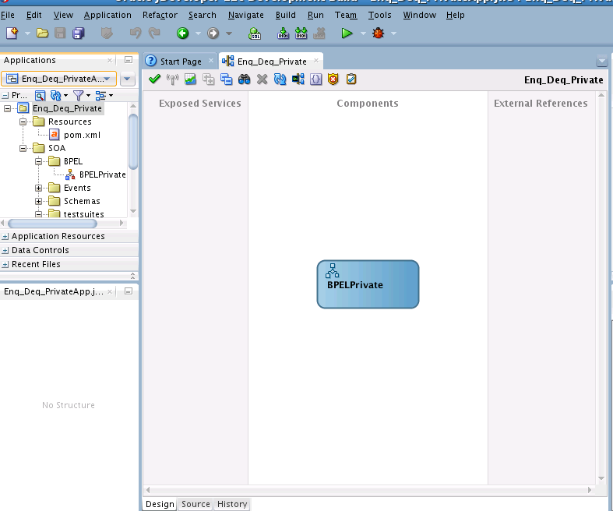Click the green Back navigation arrow
The width and height of the screenshot is (613, 511).
click(x=182, y=33)
